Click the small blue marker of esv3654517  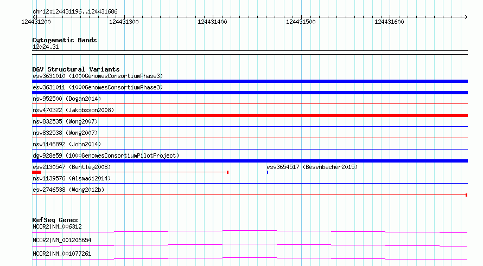pyautogui.click(x=268, y=172)
